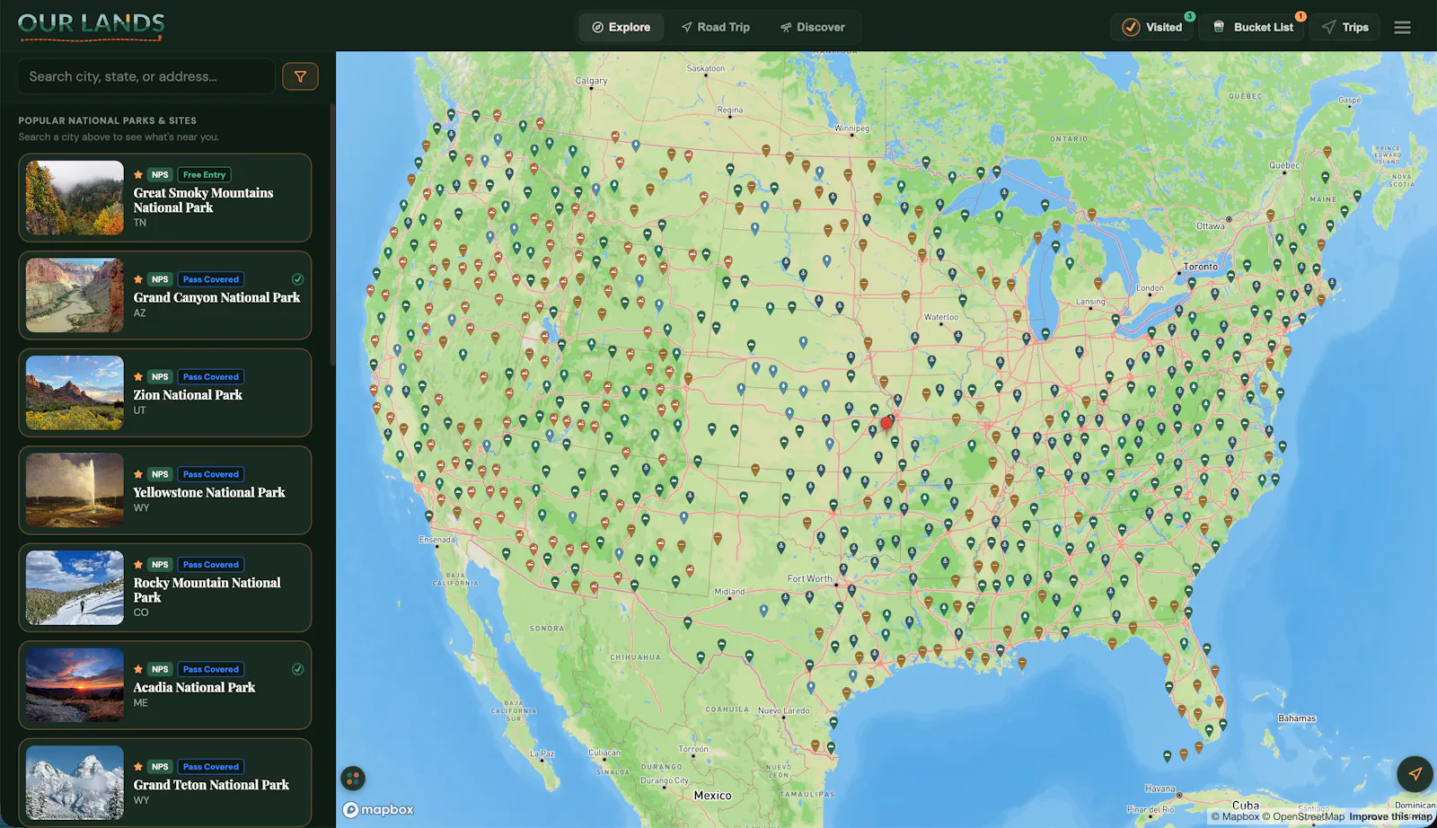Image resolution: width=1437 pixels, height=828 pixels.
Task: Click the star icon on Grand Teton card
Action: (138, 767)
